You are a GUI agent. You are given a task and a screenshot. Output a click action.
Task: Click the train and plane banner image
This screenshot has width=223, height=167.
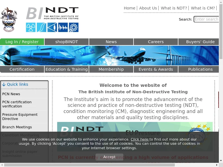(x=109, y=55)
